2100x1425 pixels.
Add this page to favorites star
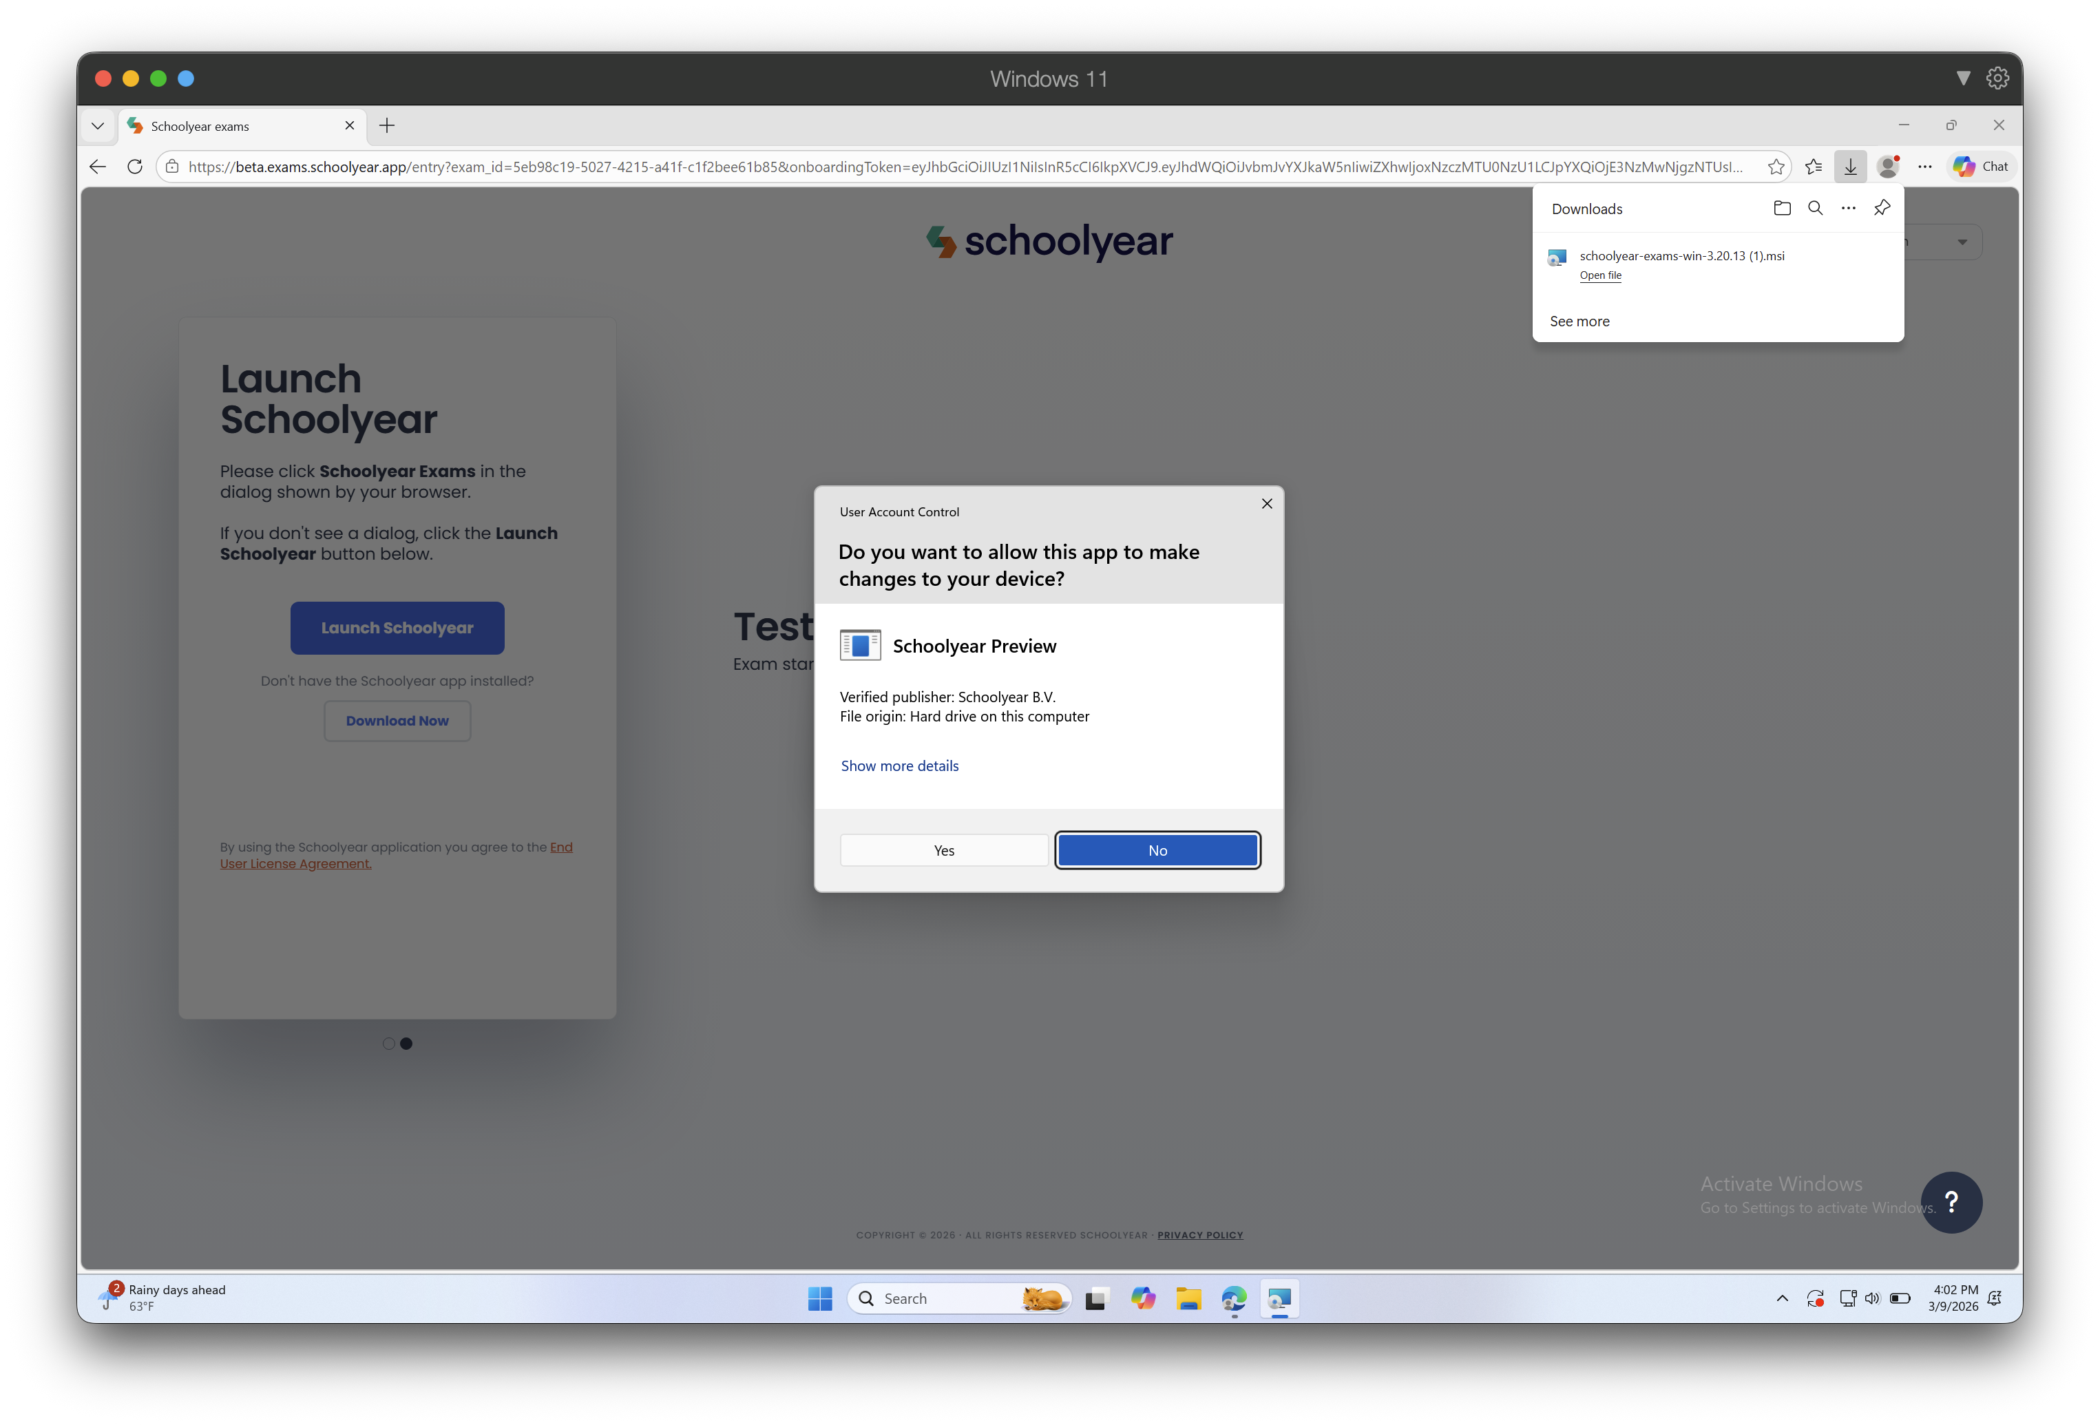[x=1776, y=167]
